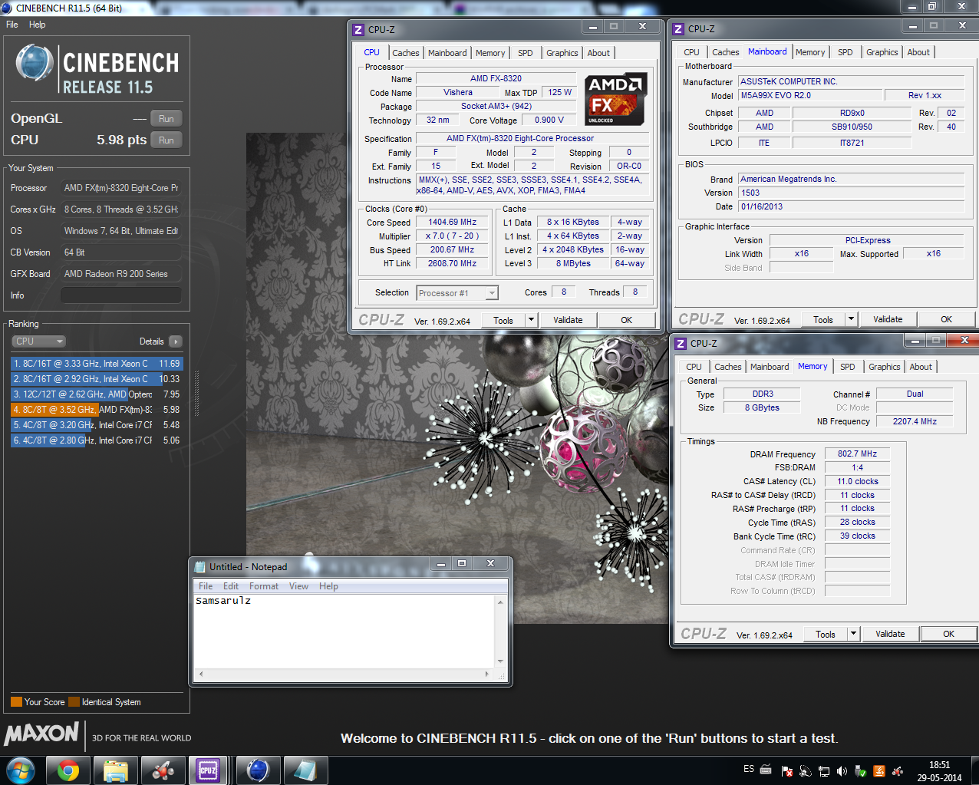Run the CPU benchmark in Cinebench

tap(166, 140)
